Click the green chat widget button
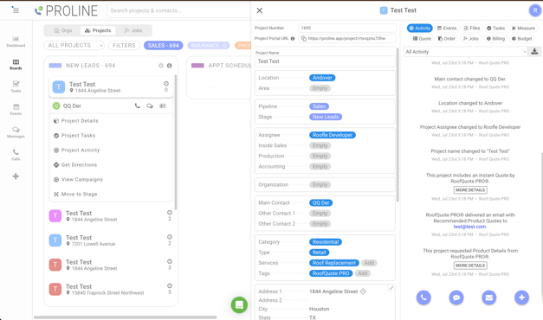This screenshot has height=320, width=543. 239,304
